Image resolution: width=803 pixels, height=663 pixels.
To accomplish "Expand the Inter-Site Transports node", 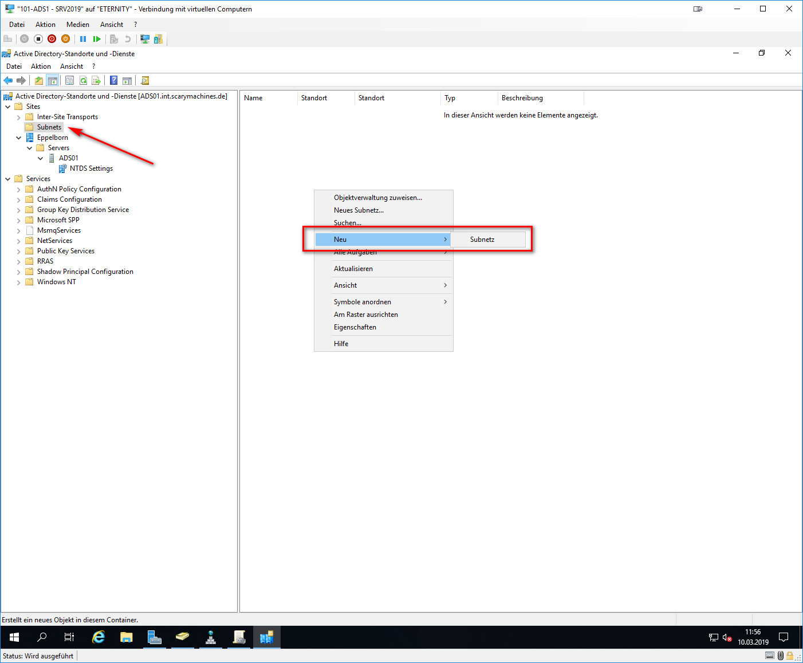I will (18, 117).
